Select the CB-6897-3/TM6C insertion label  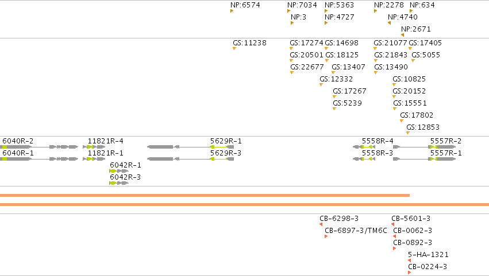[356, 231]
